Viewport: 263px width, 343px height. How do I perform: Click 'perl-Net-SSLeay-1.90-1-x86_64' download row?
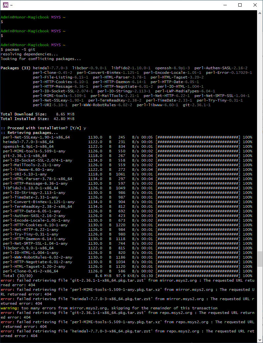pyautogui.click(x=128, y=138)
